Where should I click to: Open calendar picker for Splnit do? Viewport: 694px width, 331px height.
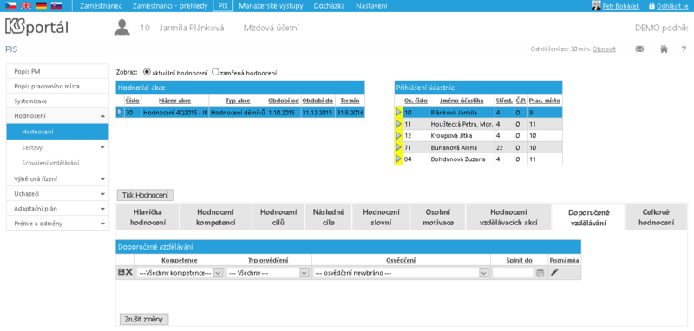pos(540,273)
